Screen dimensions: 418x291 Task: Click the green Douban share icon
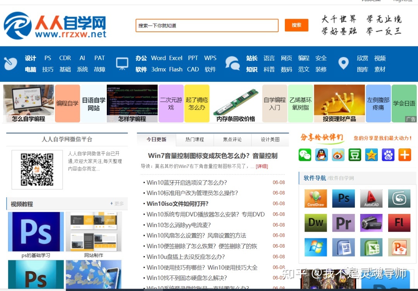pyautogui.click(x=355, y=155)
